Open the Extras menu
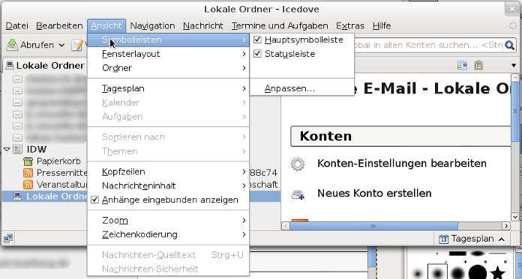This screenshot has width=522, height=279. (350, 25)
